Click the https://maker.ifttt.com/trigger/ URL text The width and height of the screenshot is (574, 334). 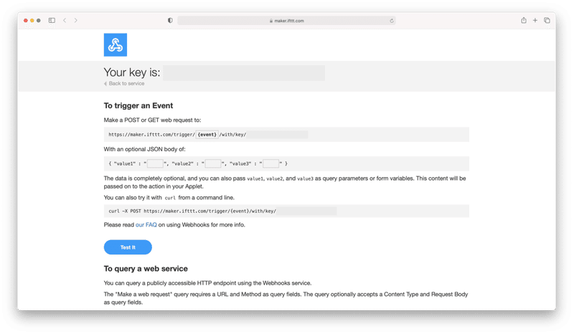click(x=152, y=135)
